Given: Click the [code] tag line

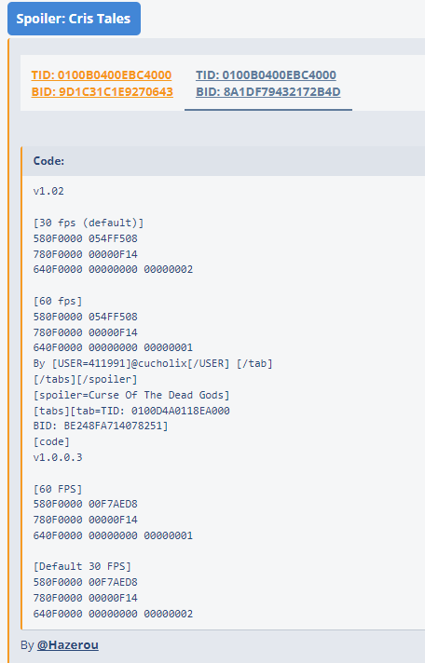Looking at the screenshot, I should (x=51, y=442).
